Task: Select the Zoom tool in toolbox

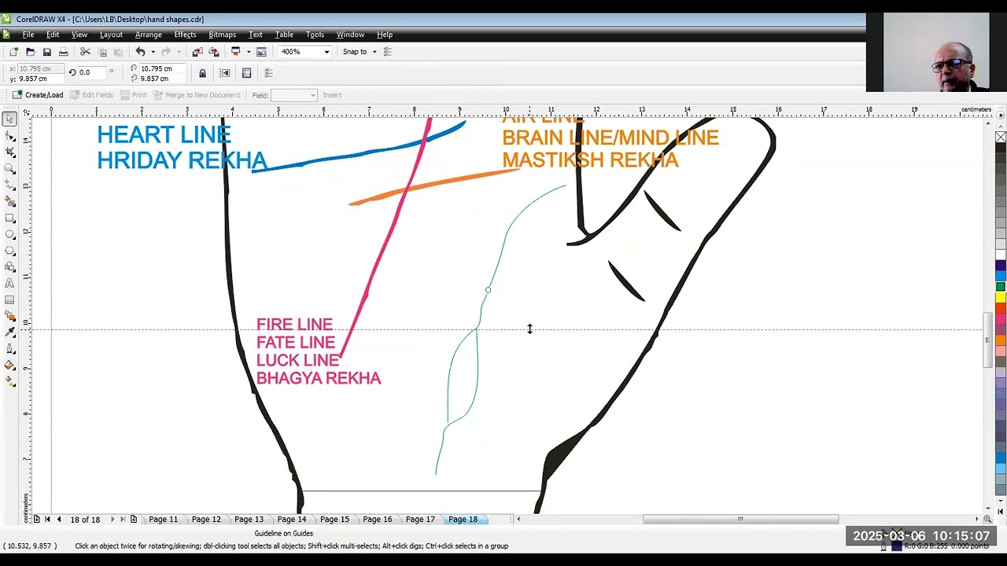Action: (x=9, y=169)
